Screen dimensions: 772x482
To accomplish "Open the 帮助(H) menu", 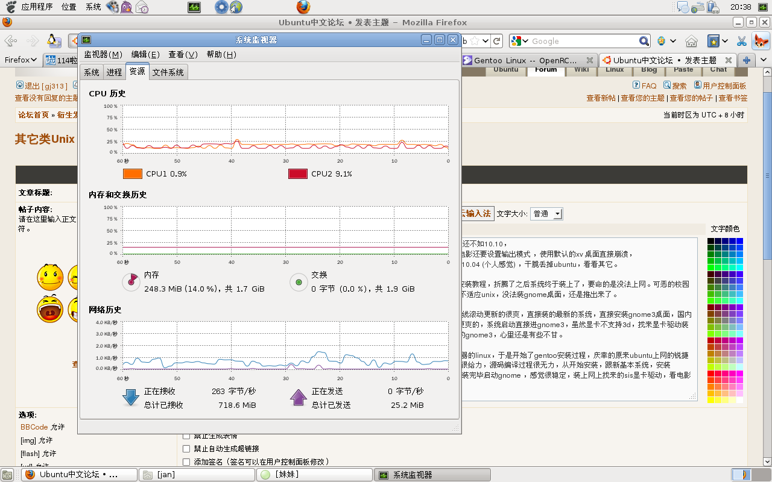I will coord(221,54).
